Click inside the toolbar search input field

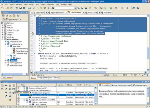pos(64,8)
